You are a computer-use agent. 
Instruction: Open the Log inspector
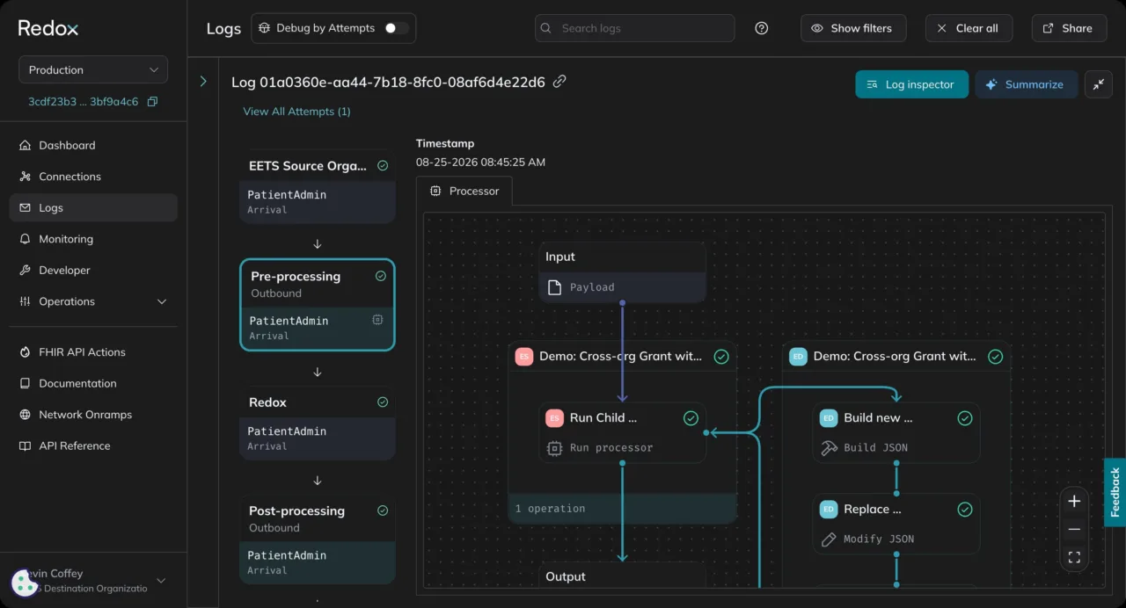coord(912,84)
